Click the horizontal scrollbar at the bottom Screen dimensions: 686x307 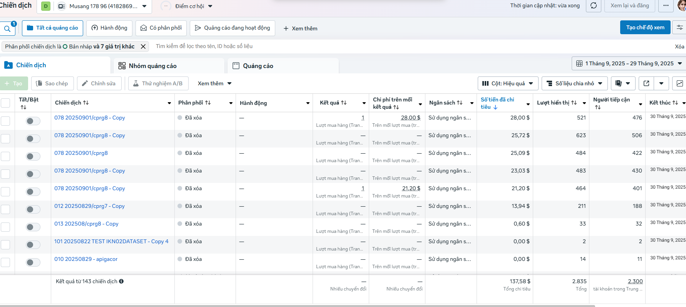[296, 306]
